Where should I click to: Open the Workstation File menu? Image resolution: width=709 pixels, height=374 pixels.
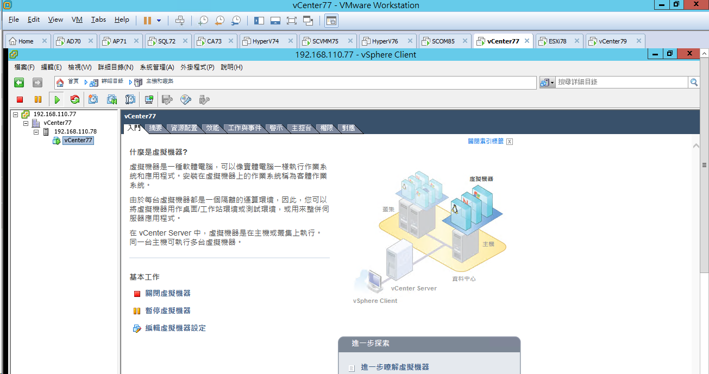14,20
